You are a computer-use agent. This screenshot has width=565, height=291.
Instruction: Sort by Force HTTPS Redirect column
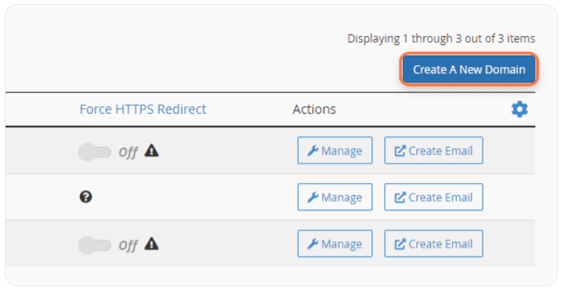[143, 109]
